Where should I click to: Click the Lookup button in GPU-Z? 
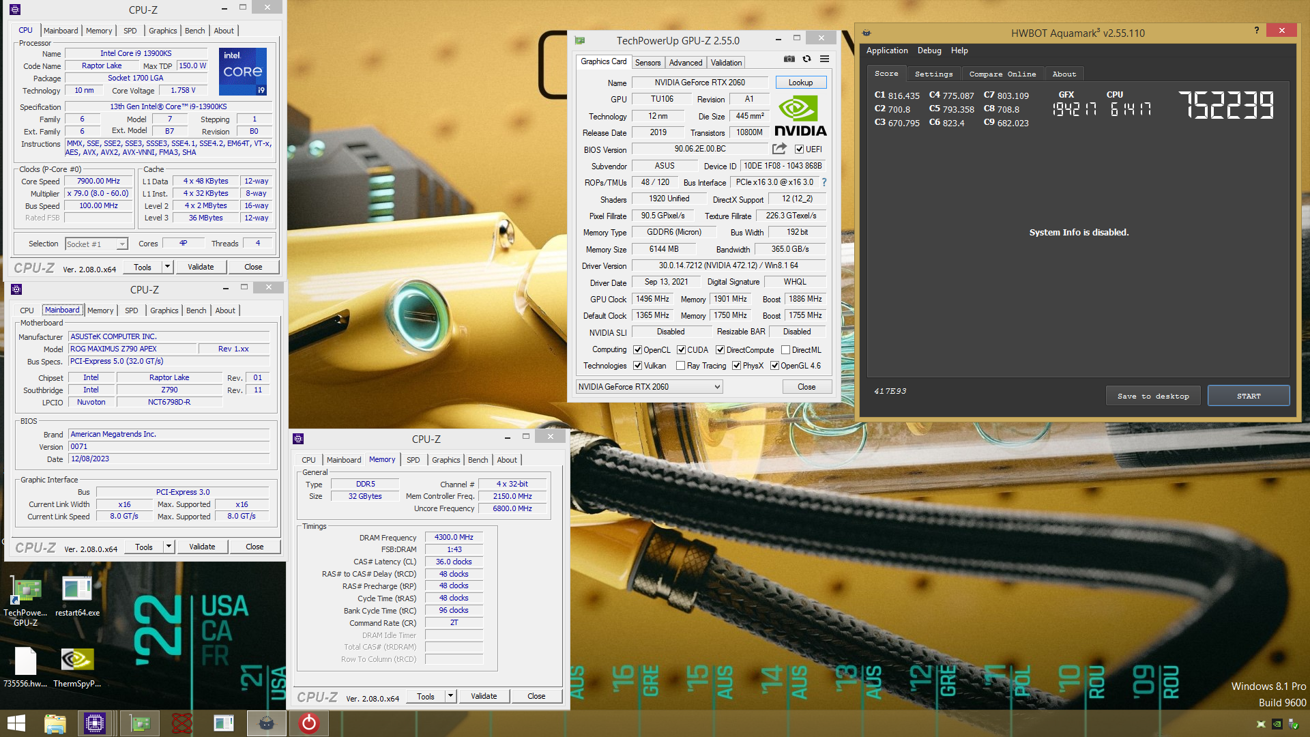pos(800,83)
